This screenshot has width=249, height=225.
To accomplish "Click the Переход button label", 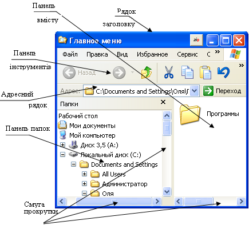I will pos(228,91).
